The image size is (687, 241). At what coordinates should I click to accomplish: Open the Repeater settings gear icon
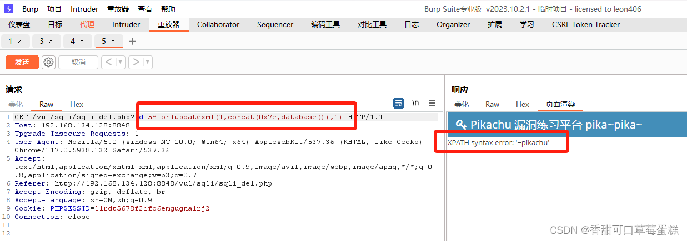(49, 62)
